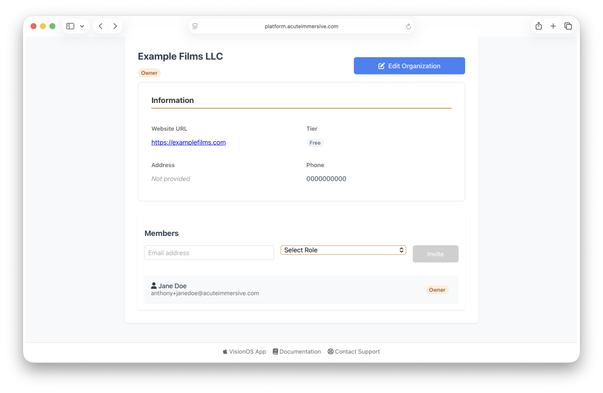Open the Share icon in Safari toolbar
603x393 pixels.
[538, 26]
